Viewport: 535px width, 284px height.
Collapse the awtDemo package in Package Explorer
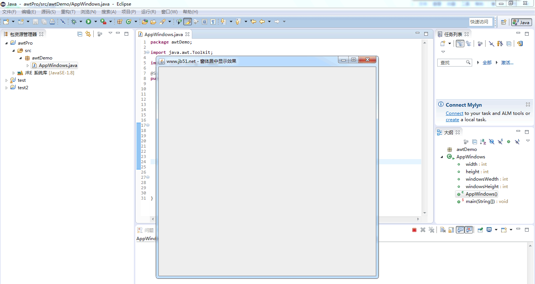click(20, 58)
